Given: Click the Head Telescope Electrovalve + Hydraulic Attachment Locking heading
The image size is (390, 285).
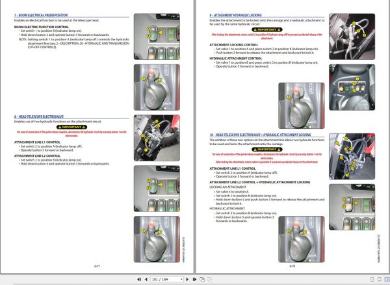Looking at the screenshot, I should (x=260, y=135).
